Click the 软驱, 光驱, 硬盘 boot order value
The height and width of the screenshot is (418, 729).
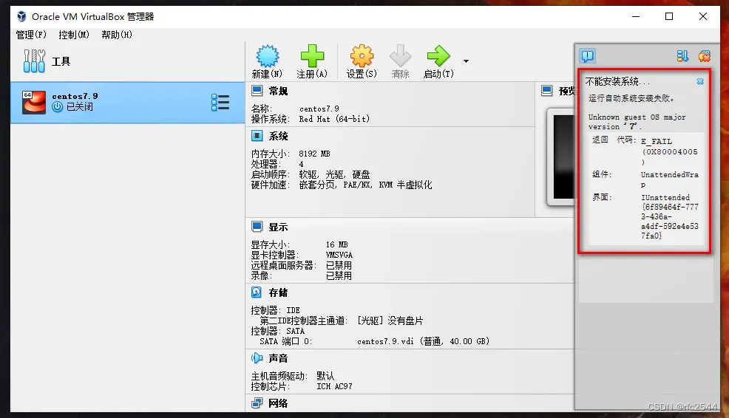pos(334,174)
